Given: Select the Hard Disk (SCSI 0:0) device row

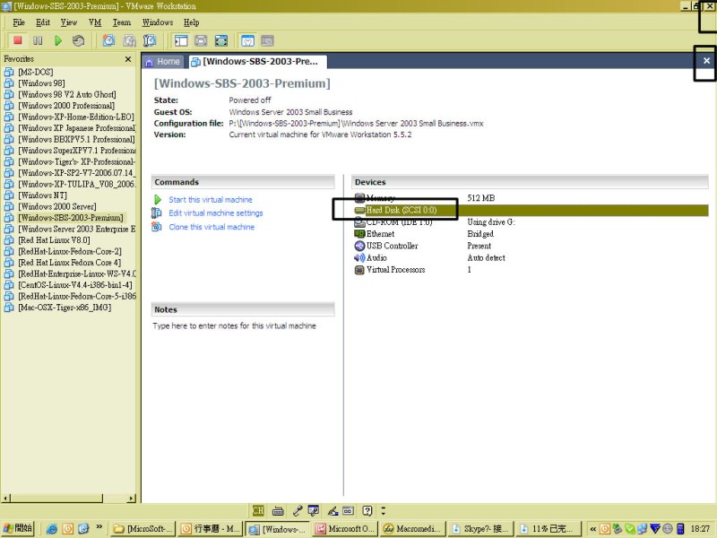Looking at the screenshot, I should tap(531, 210).
